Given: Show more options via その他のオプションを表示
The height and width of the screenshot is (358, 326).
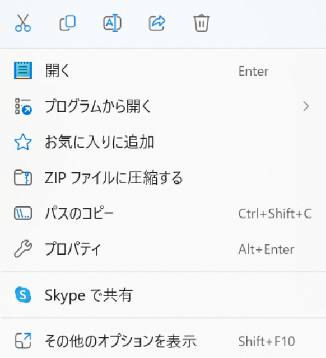Looking at the screenshot, I should click(163, 341).
